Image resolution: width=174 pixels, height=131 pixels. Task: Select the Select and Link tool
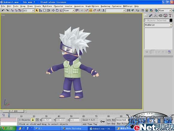tap(12, 11)
